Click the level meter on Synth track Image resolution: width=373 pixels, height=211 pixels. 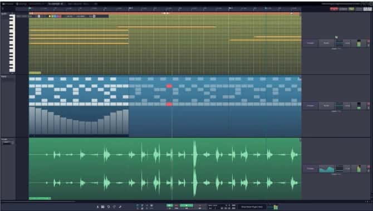click(359, 43)
